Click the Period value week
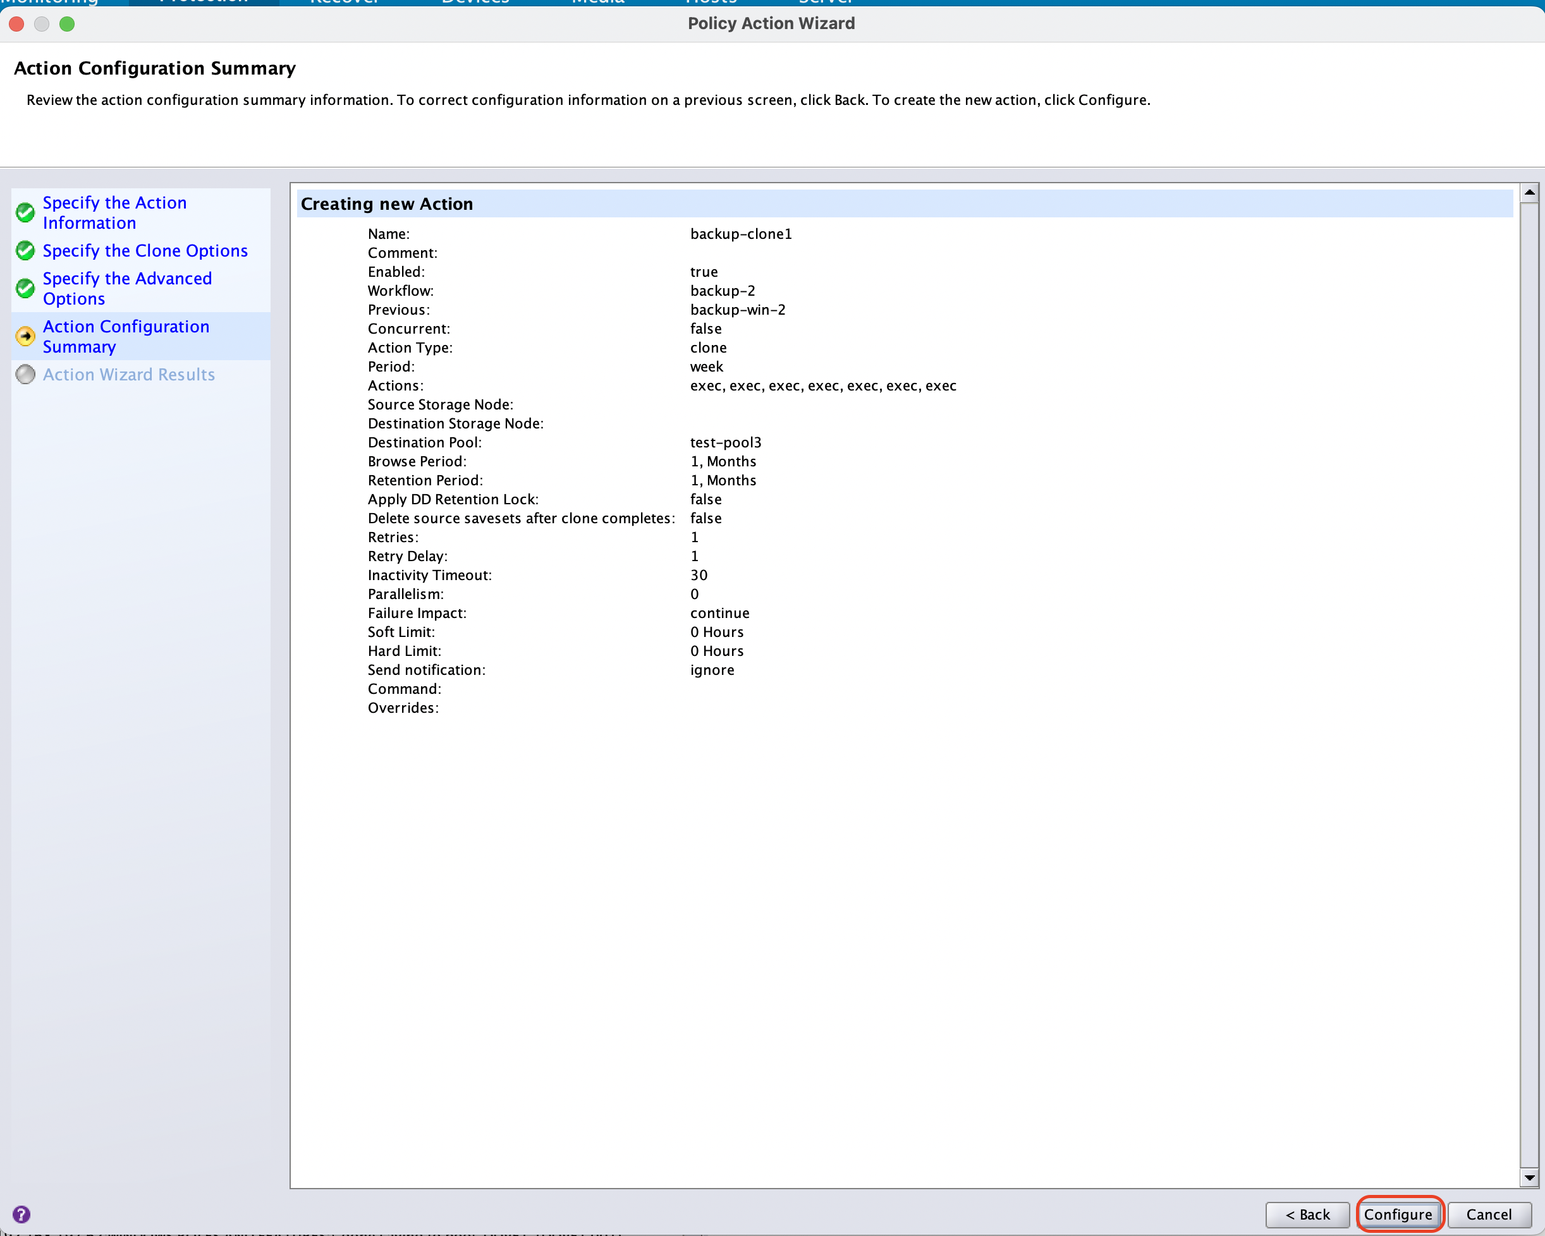Image resolution: width=1545 pixels, height=1236 pixels. (x=707, y=367)
